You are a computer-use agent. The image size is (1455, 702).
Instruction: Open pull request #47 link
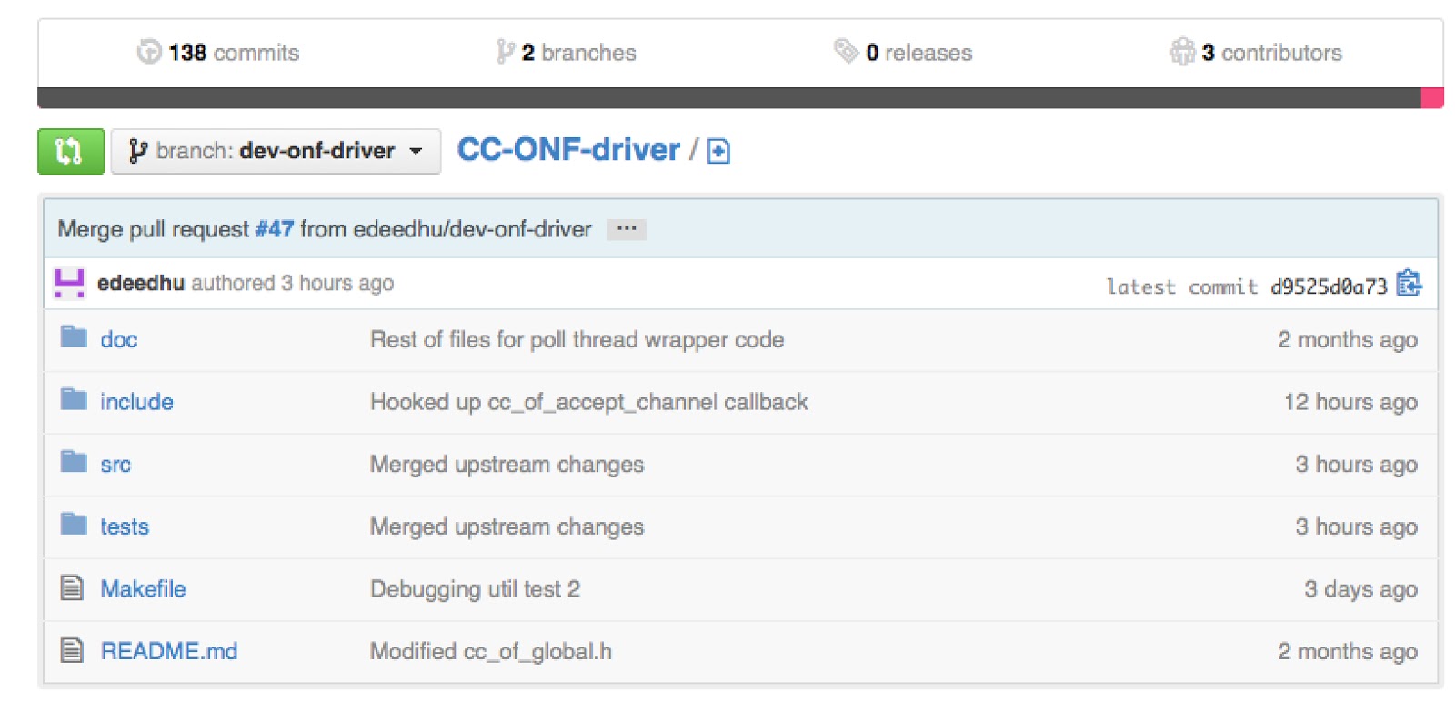pos(275,229)
